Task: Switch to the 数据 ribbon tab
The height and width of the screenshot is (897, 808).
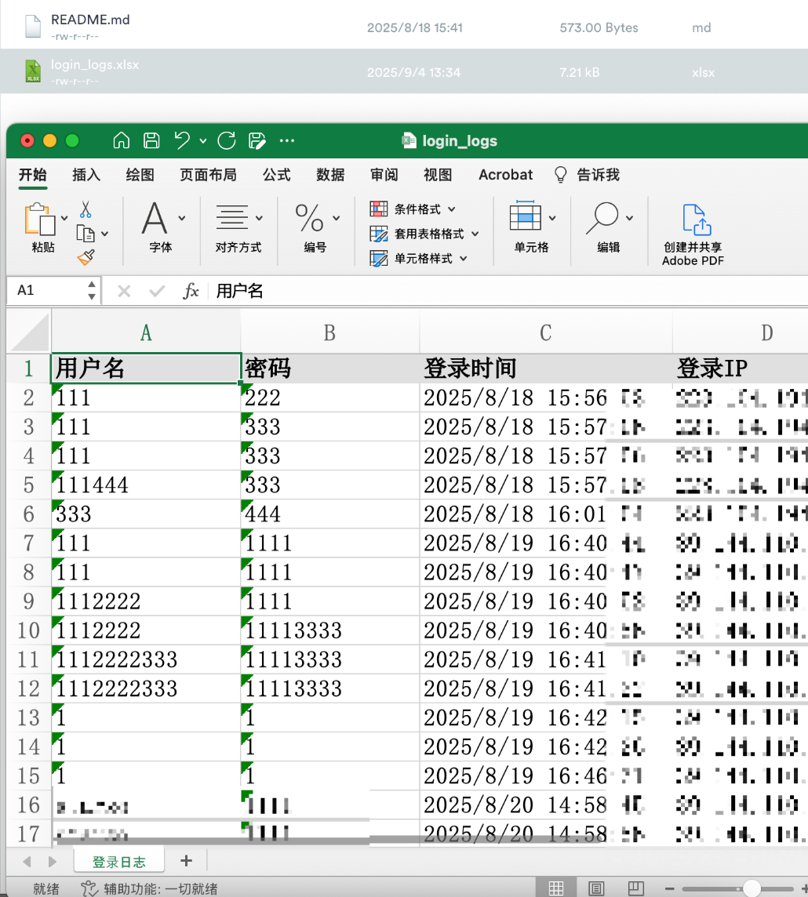Action: click(330, 175)
